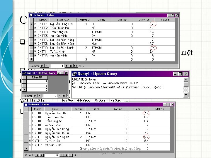Screen dimensions: 211x158
Task: Maximize the Query1 SQL window
Action: coord(180,74)
